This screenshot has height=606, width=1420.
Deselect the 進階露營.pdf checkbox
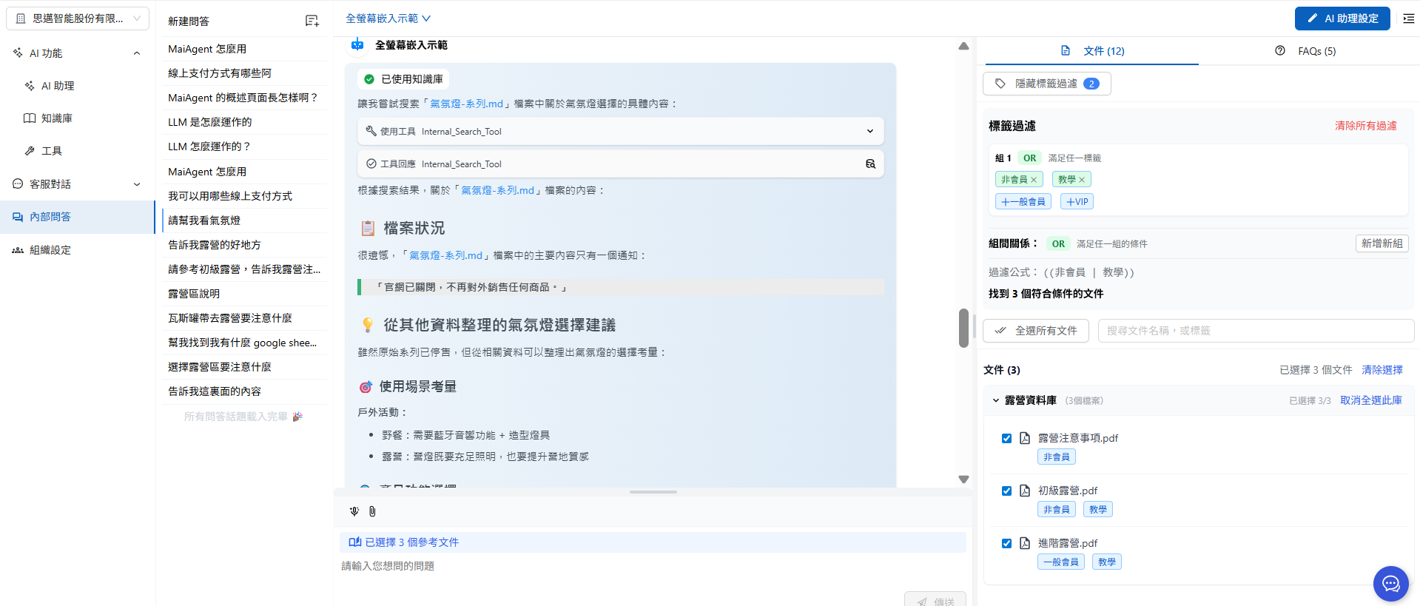coord(1006,543)
